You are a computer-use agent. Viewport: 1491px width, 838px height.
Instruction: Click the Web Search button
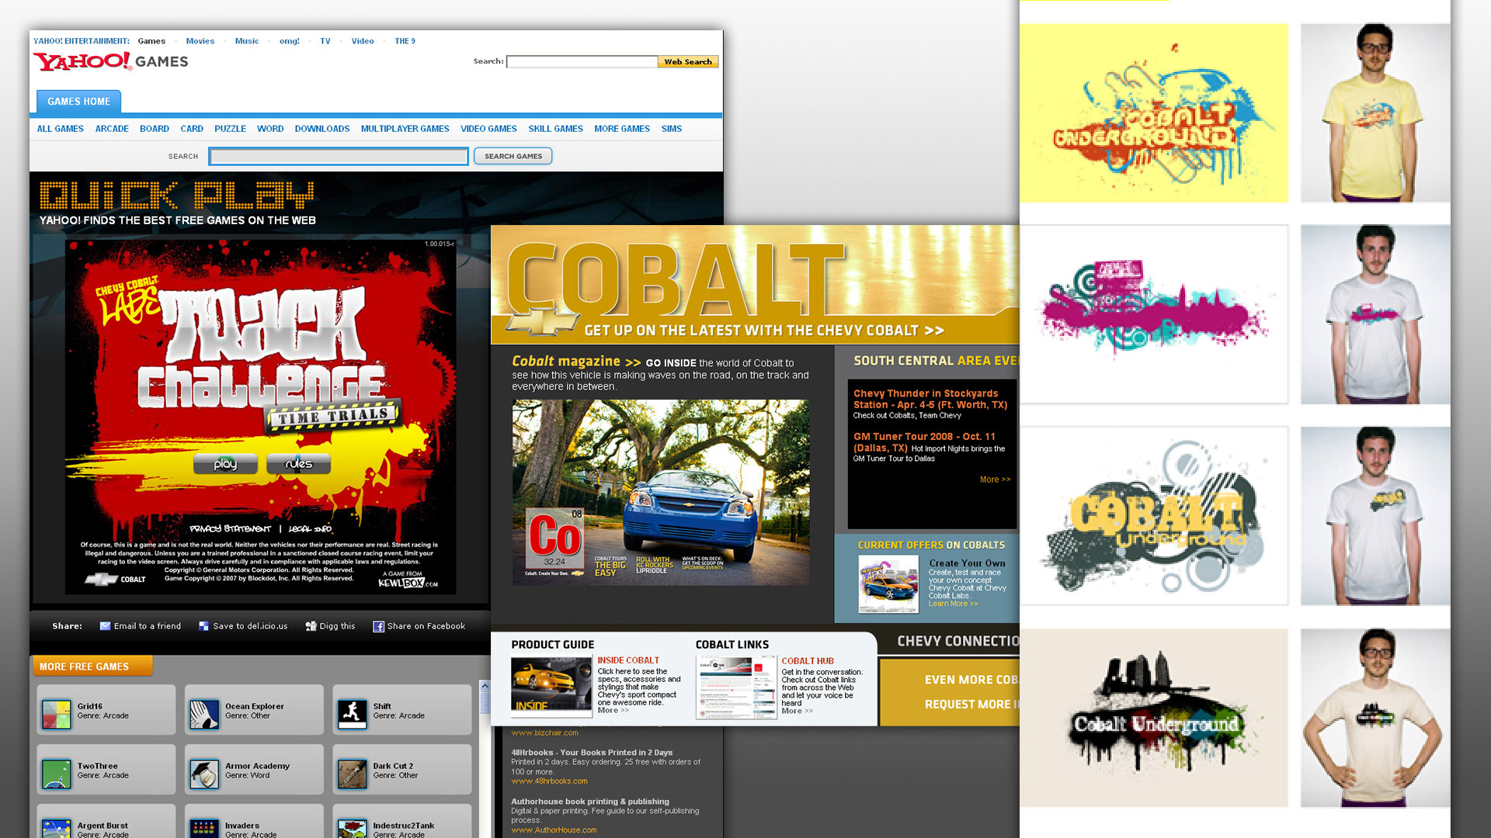(688, 61)
